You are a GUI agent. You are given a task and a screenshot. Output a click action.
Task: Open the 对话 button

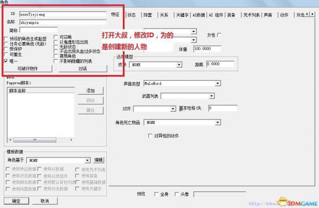tap(83, 69)
